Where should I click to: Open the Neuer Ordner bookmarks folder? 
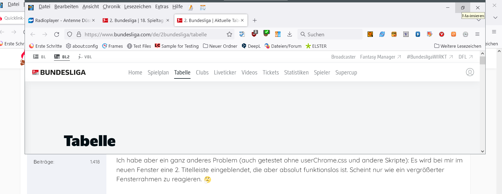coord(220,46)
